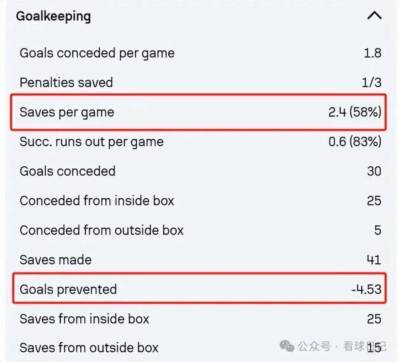Click the 41 saves made value
Image resolution: width=399 pixels, height=362 pixels.
[374, 260]
